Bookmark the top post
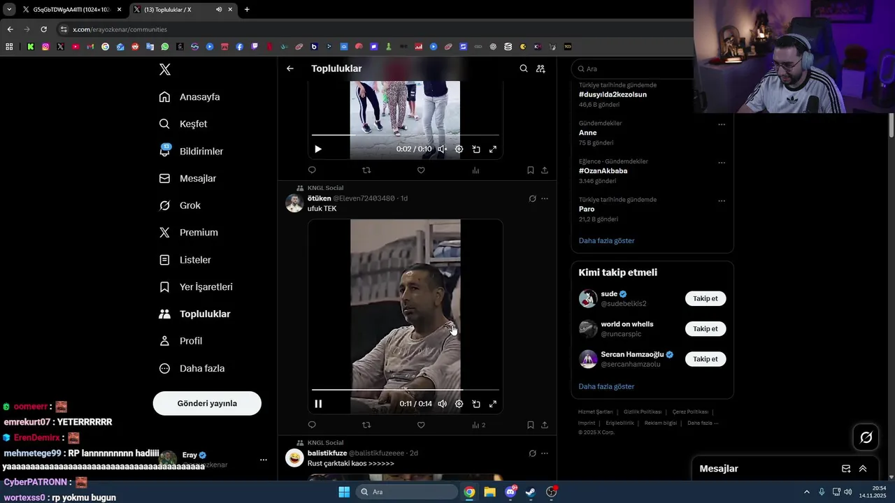Viewport: 895px width, 503px height. pyautogui.click(x=531, y=170)
